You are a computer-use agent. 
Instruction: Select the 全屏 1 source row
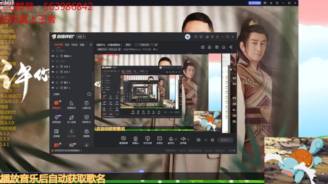pos(71,77)
